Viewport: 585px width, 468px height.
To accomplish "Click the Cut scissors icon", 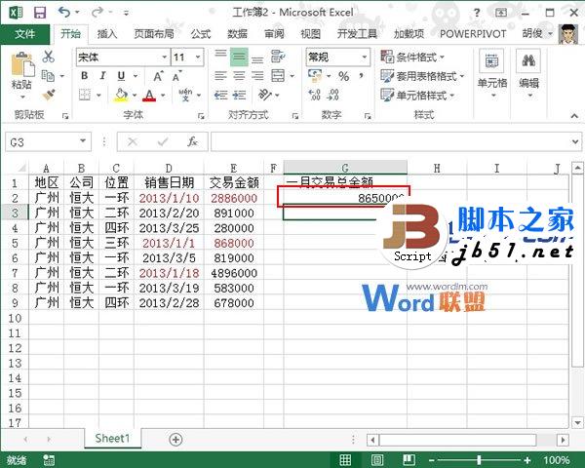I will pos(49,58).
